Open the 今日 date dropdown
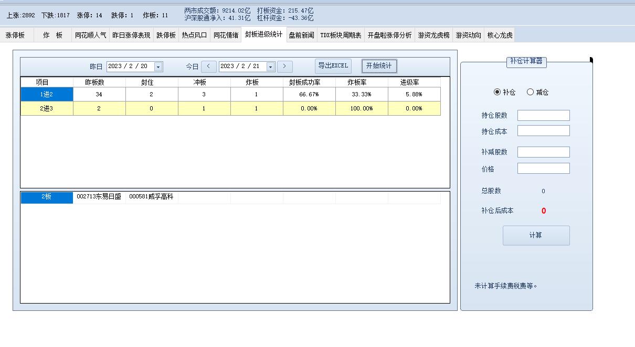Viewport: 635px width, 347px height. pyautogui.click(x=270, y=66)
